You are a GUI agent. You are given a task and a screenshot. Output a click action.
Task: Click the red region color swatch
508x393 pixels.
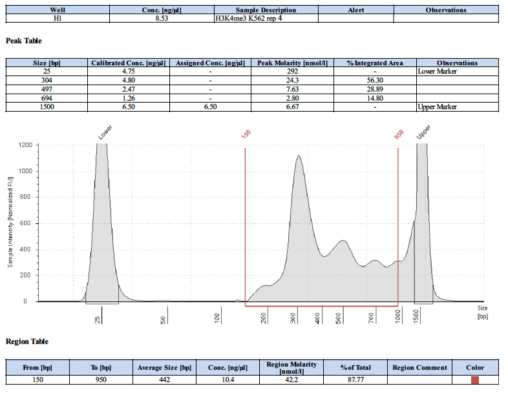click(x=474, y=379)
